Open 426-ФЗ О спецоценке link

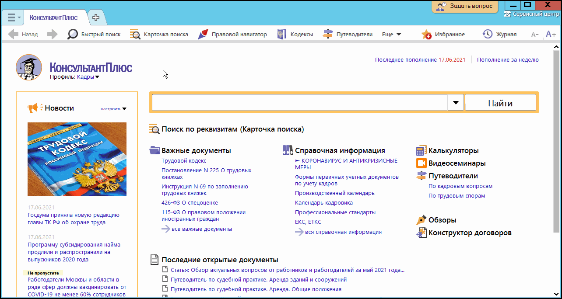tap(190, 203)
